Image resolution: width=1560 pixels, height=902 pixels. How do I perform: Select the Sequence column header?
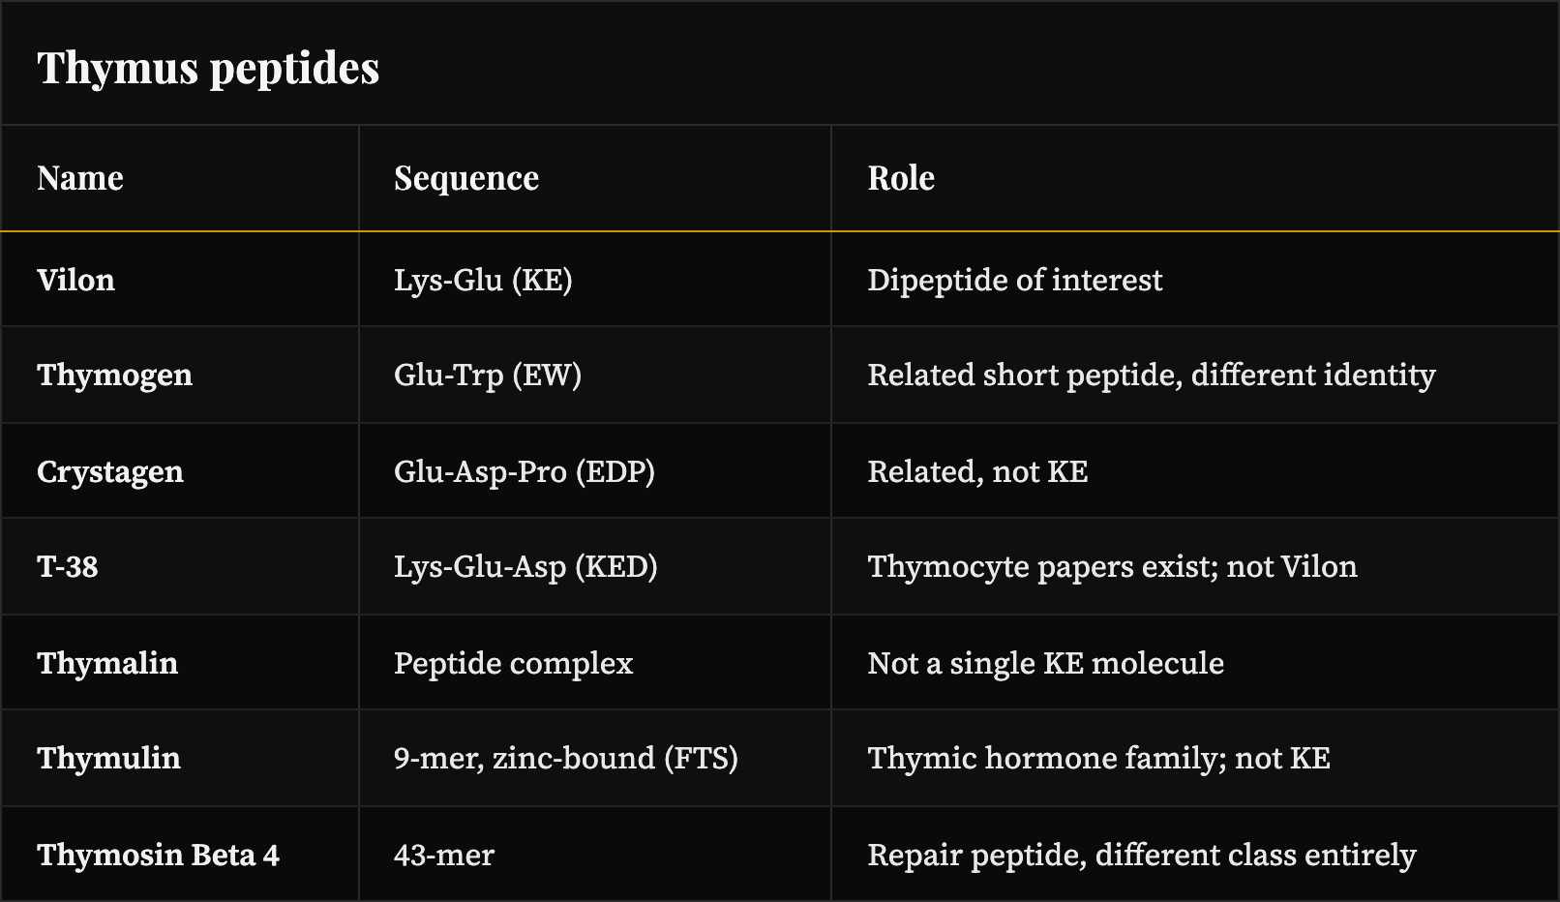[595, 178]
